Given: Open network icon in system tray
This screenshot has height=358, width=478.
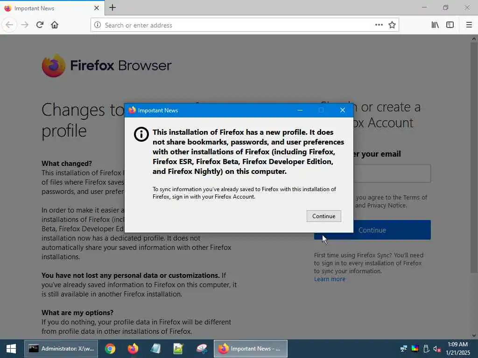Looking at the screenshot, I should point(404,349).
